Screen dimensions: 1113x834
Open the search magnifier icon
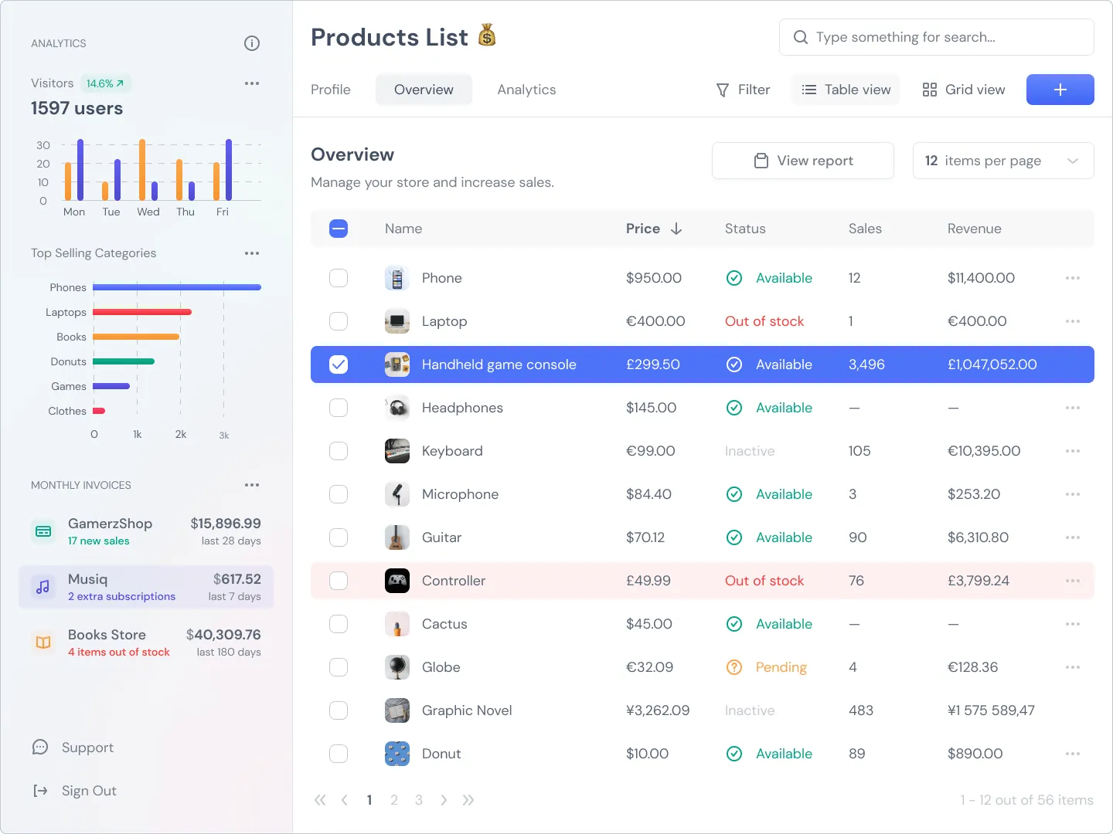click(800, 36)
